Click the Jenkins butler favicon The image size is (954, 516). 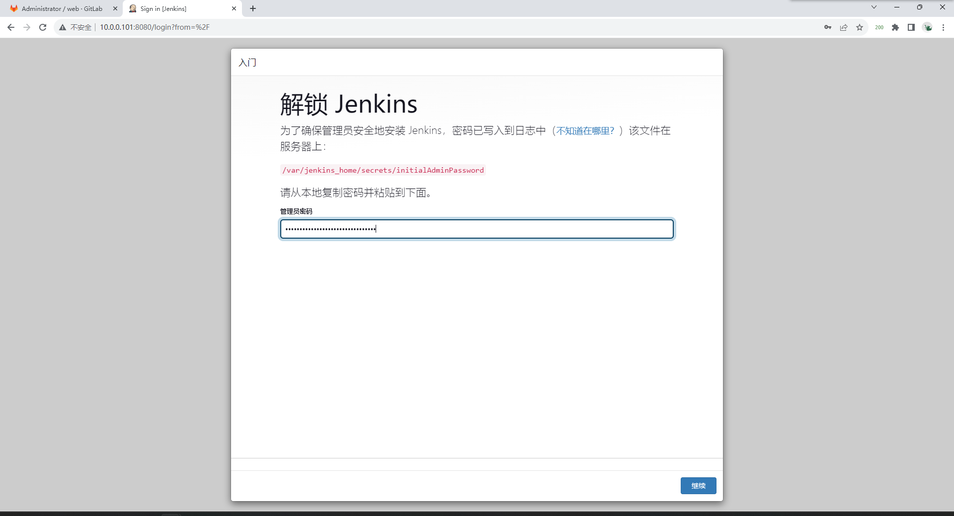click(133, 8)
